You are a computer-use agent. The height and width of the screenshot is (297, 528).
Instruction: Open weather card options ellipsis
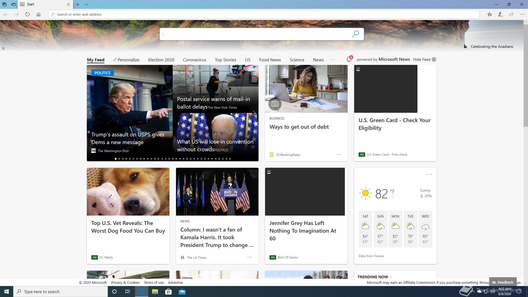click(x=429, y=175)
